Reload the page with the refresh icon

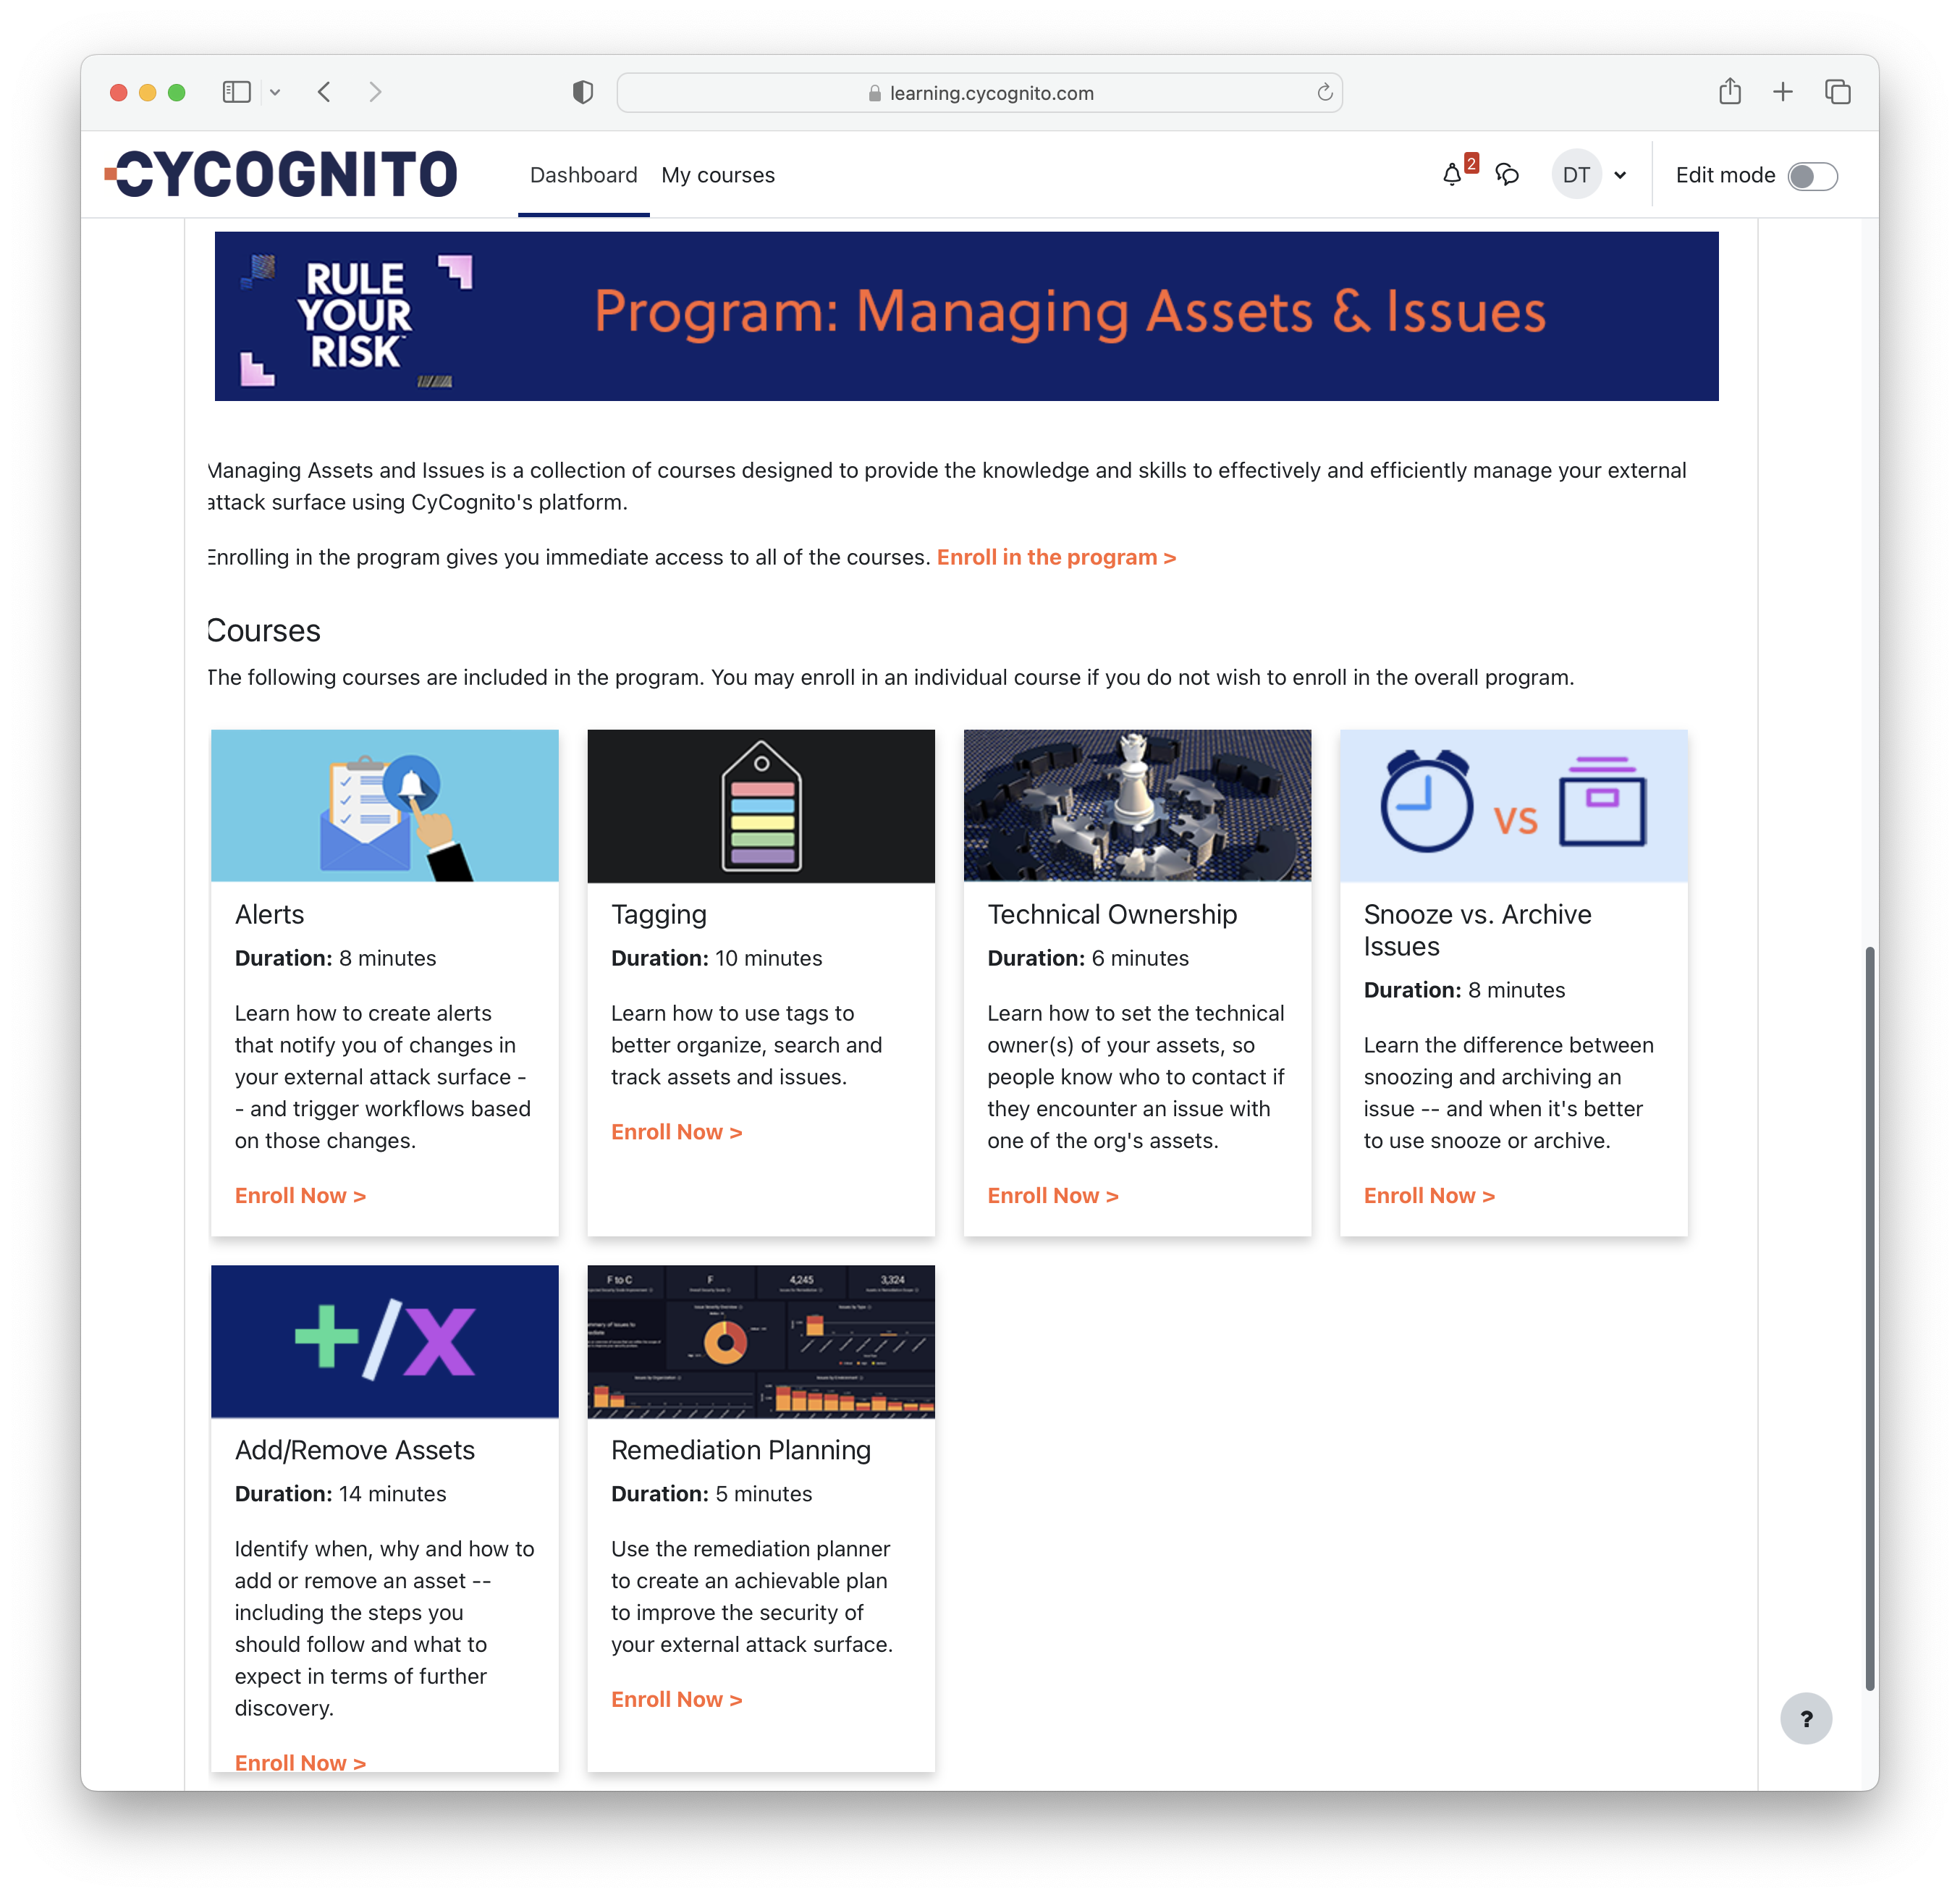[1324, 93]
